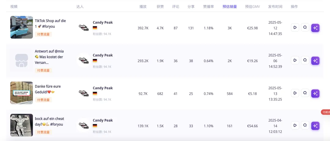Search icon in Danke füre eure Geduld row
Viewport: 330px width, 141px height.
pos(305,93)
